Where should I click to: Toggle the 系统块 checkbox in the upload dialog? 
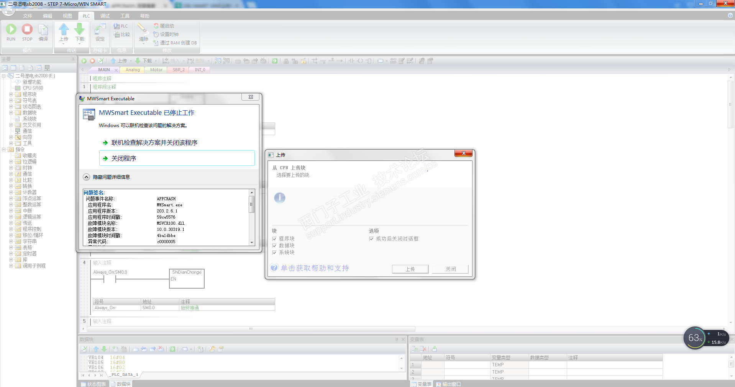coord(274,253)
